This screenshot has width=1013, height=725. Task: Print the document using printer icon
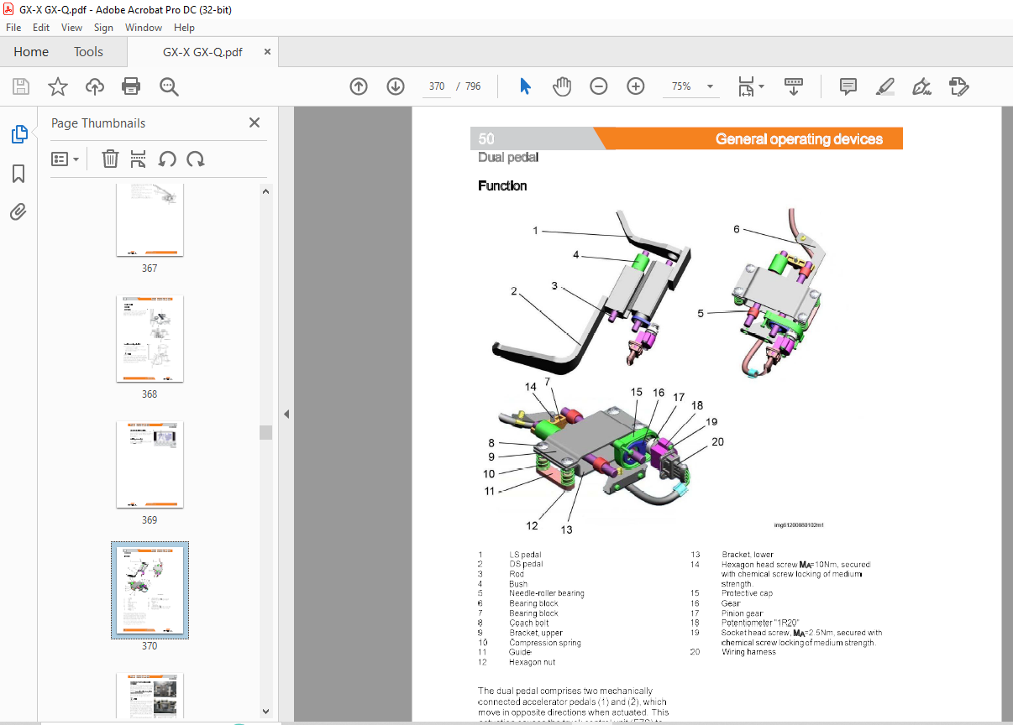[131, 86]
